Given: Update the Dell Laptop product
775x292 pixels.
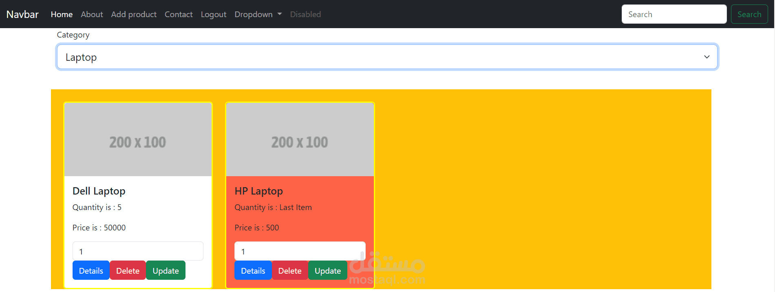Looking at the screenshot, I should point(166,270).
